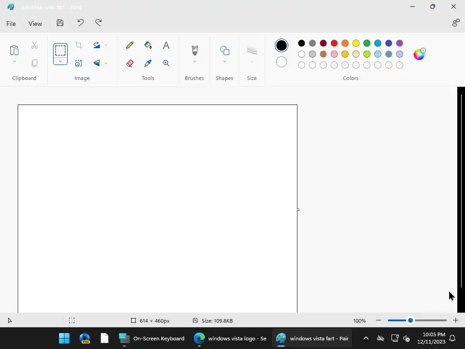This screenshot has height=349, width=465.
Task: Expand the Flip dropdown chevron
Action: click(106, 63)
